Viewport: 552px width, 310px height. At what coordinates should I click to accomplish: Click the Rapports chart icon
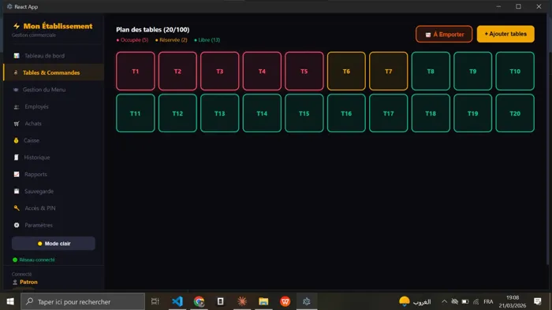click(17, 174)
